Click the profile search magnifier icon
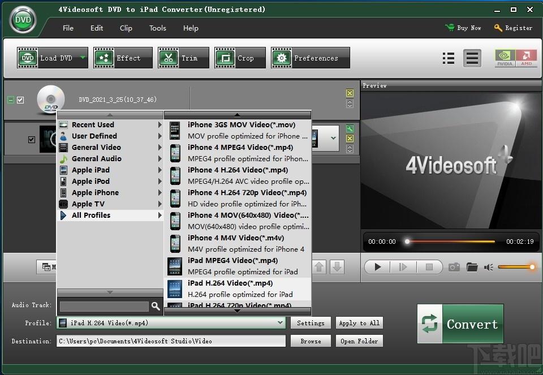Viewport: 543px width, 375px height. 156,306
